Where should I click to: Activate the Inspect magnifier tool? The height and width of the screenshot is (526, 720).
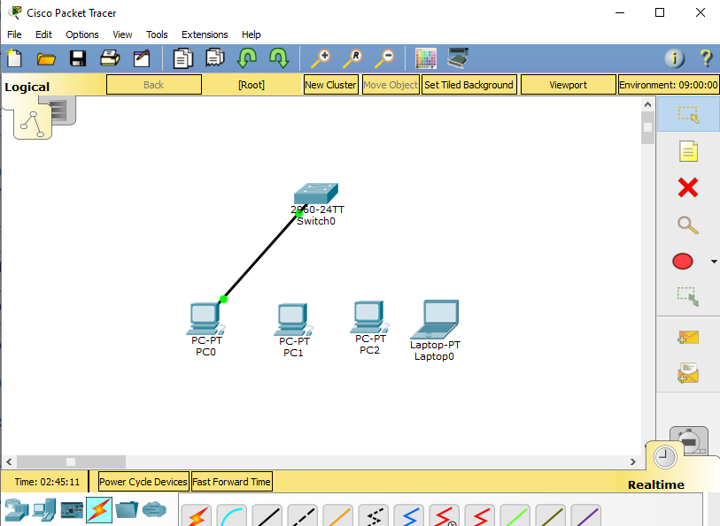point(688,225)
